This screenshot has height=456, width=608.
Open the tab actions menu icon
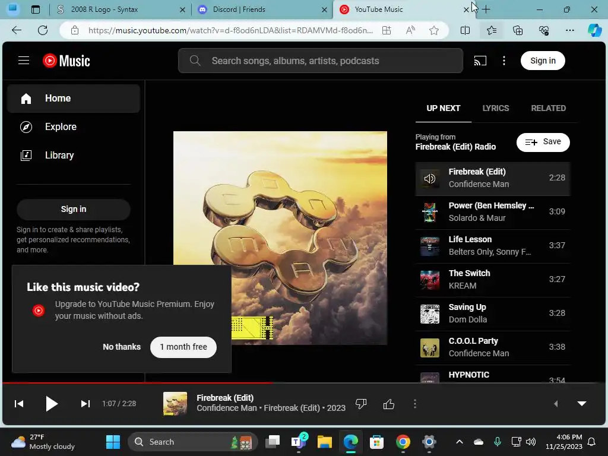pos(35,9)
